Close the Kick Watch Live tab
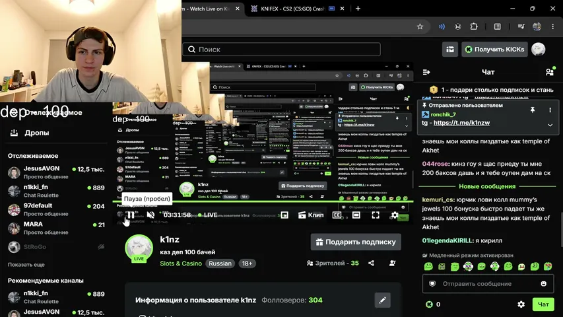The width and height of the screenshot is (563, 317). [x=238, y=9]
